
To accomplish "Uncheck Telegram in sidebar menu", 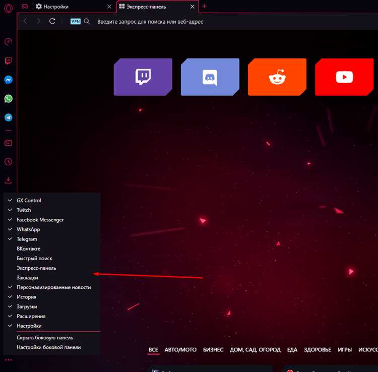I will coord(51,239).
